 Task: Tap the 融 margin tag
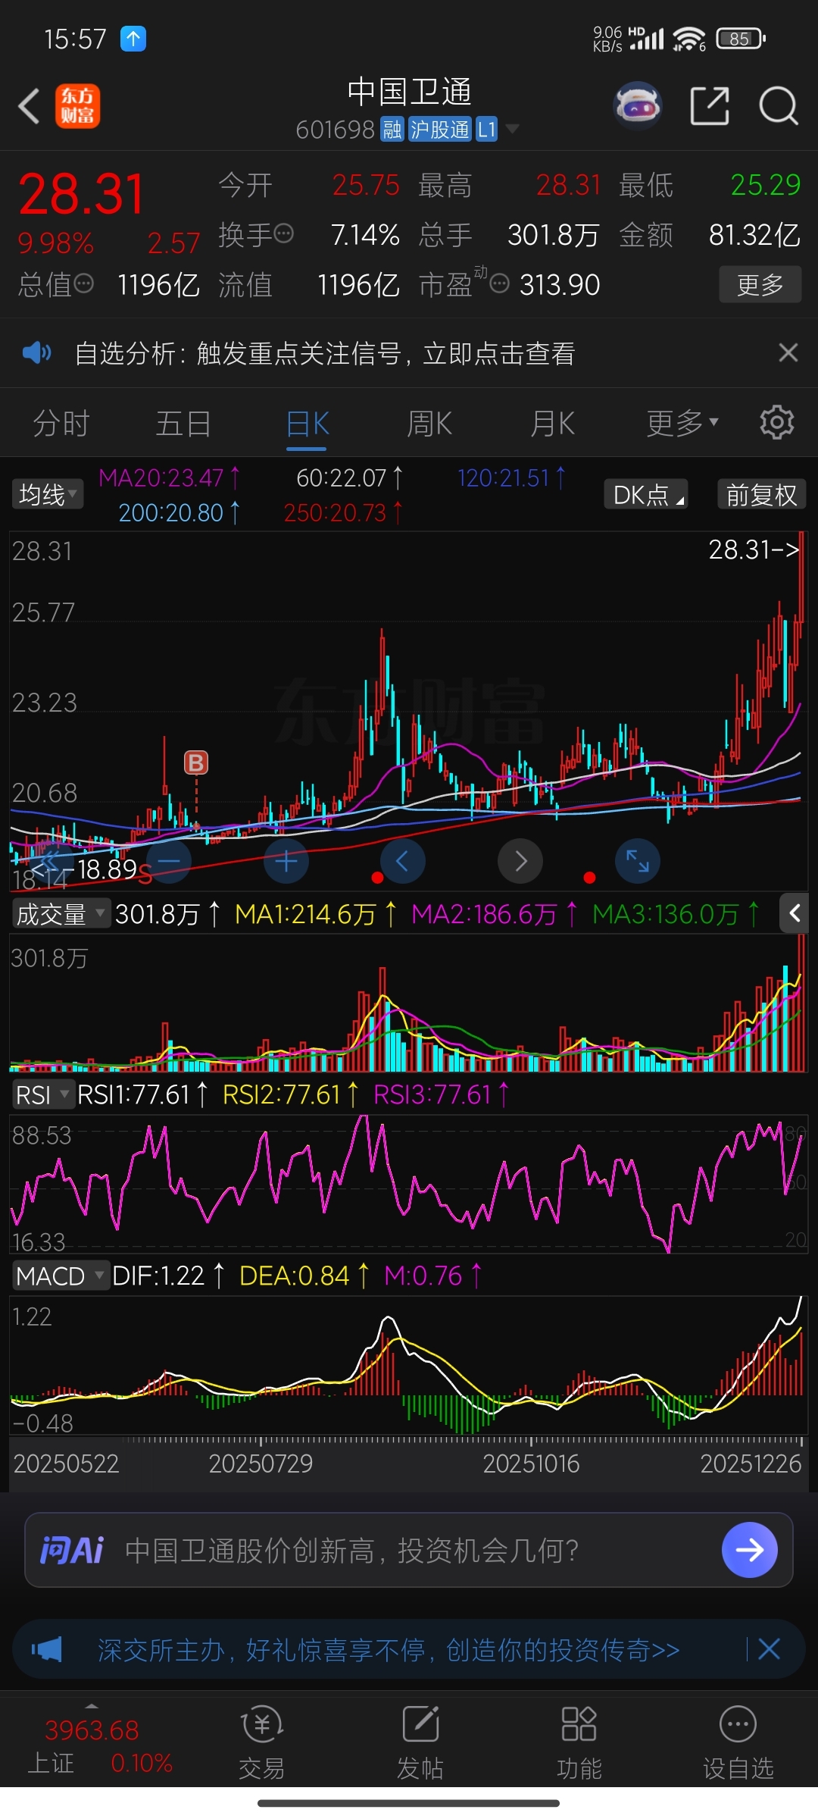pyautogui.click(x=392, y=130)
